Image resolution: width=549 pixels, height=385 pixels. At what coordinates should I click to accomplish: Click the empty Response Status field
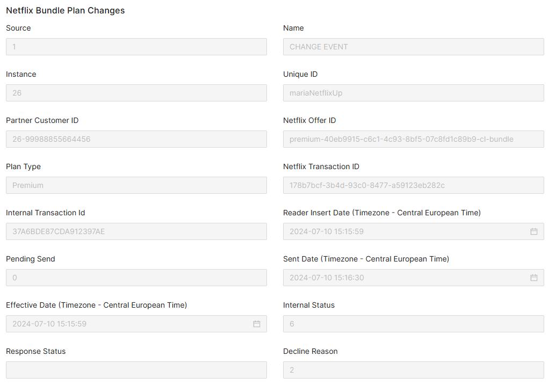click(x=136, y=370)
